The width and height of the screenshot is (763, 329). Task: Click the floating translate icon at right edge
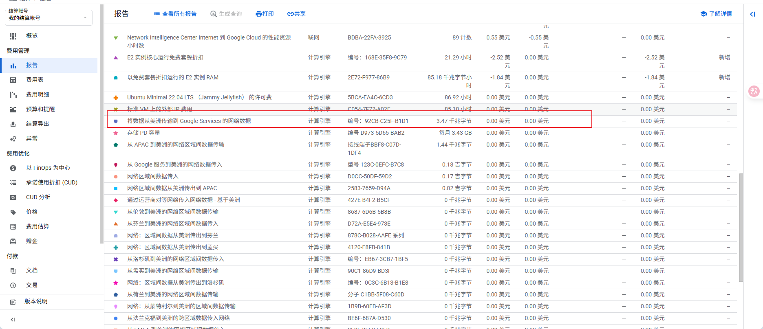click(x=754, y=91)
